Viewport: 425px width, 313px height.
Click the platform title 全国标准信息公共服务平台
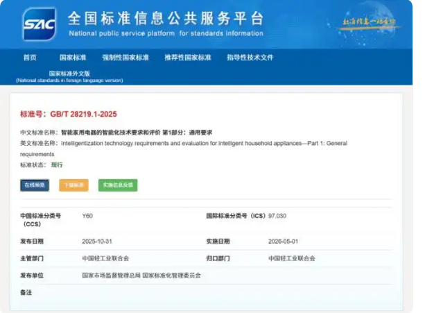pos(166,19)
